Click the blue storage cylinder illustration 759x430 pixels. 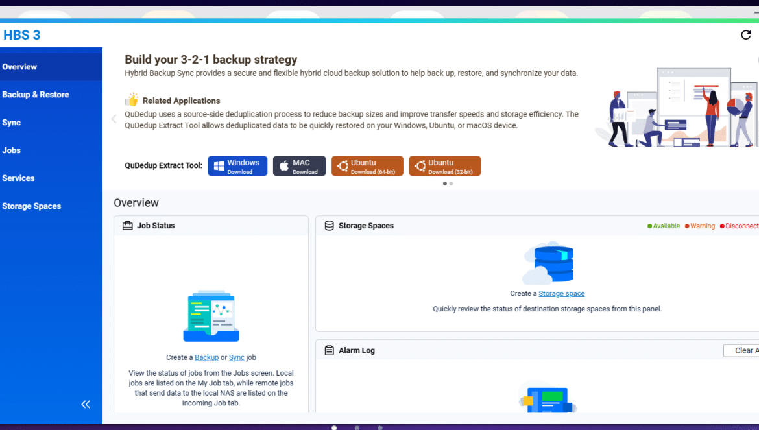pyautogui.click(x=548, y=263)
